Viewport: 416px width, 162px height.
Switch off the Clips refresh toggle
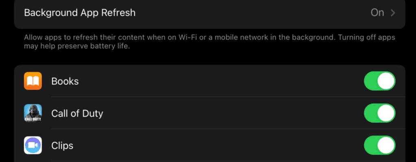coord(380,145)
